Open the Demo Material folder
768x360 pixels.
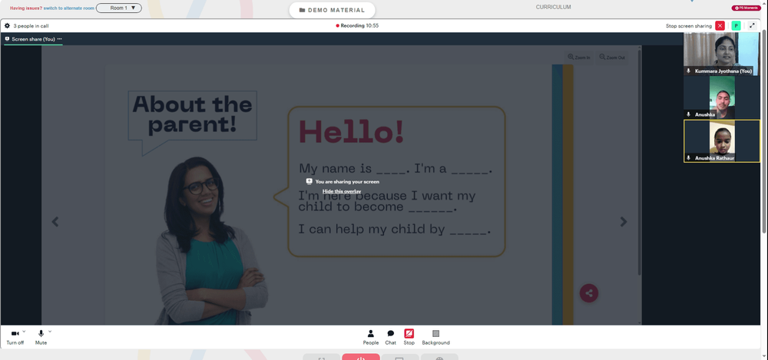332,10
